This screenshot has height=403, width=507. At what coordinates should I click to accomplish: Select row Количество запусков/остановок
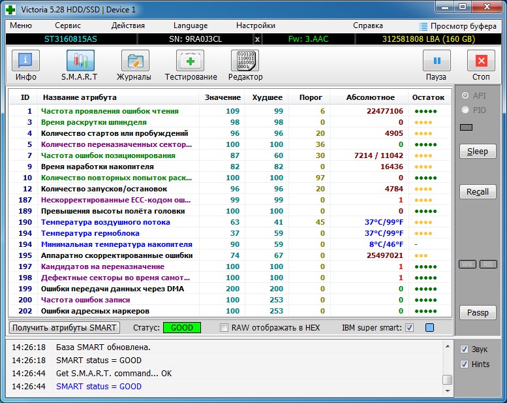click(230, 189)
